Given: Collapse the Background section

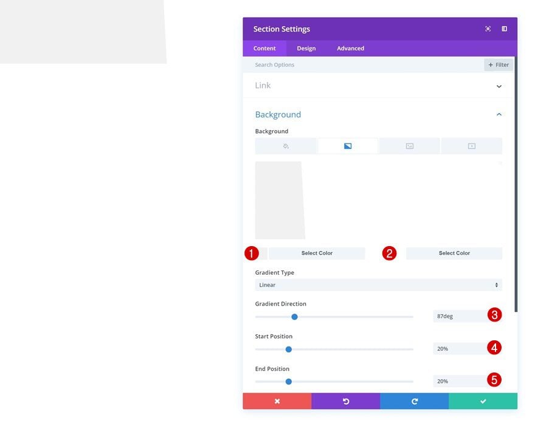Looking at the screenshot, I should [x=499, y=114].
